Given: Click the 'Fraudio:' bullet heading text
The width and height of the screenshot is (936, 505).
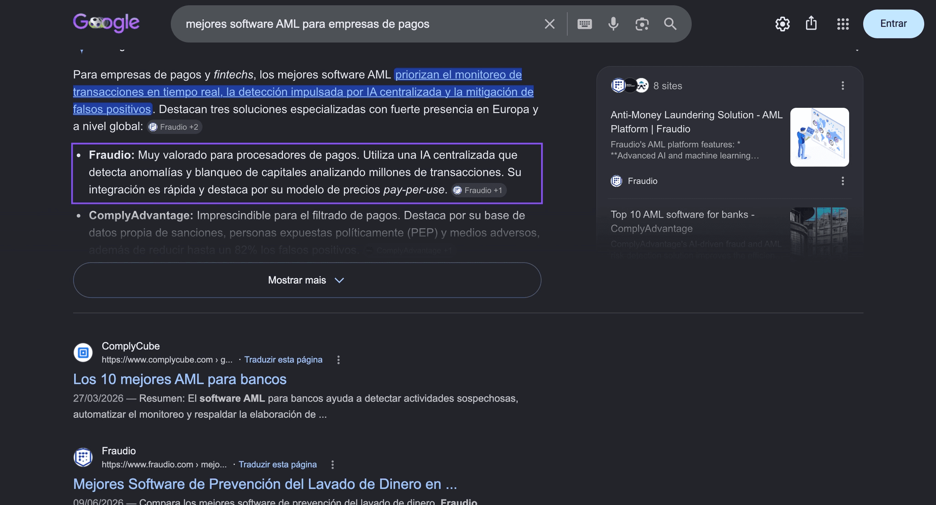Looking at the screenshot, I should click(112, 155).
